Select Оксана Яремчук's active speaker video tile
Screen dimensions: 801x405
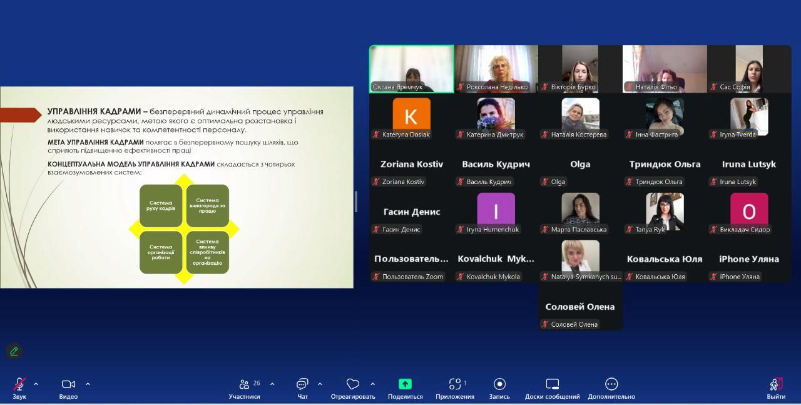pyautogui.click(x=412, y=68)
